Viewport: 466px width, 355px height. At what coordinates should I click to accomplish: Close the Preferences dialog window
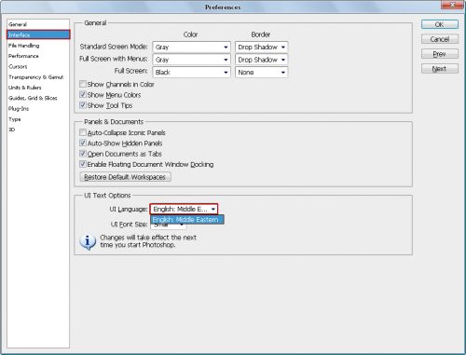[453, 5]
